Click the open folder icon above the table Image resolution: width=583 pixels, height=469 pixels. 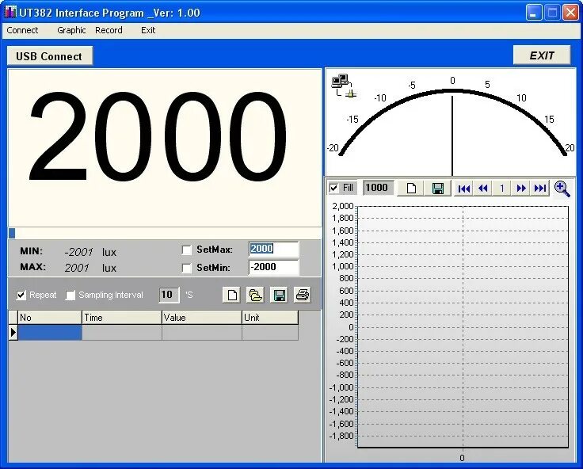coord(255,295)
